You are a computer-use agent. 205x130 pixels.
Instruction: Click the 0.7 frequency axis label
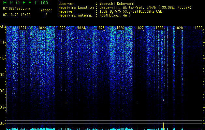click(3, 107)
